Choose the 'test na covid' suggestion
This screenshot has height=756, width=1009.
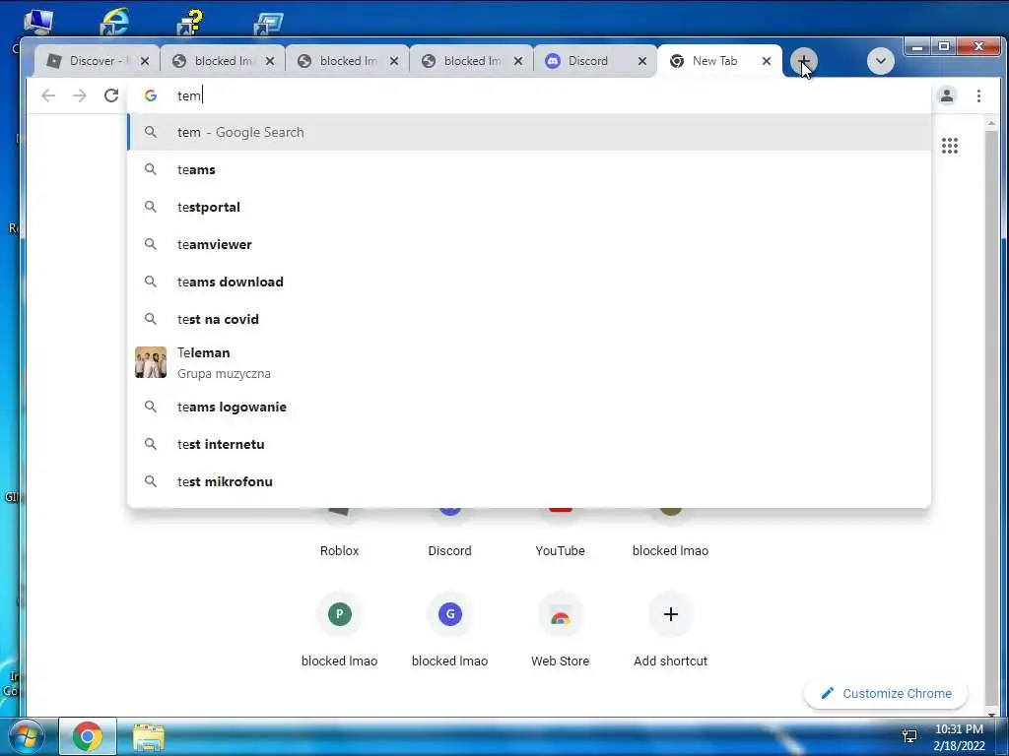[x=529, y=319]
